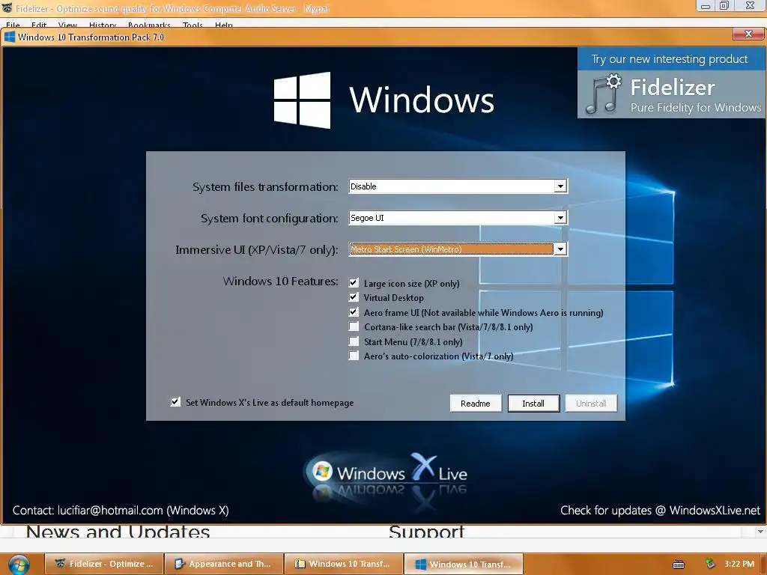
Task: Click the Windows Start orb
Action: (19, 565)
